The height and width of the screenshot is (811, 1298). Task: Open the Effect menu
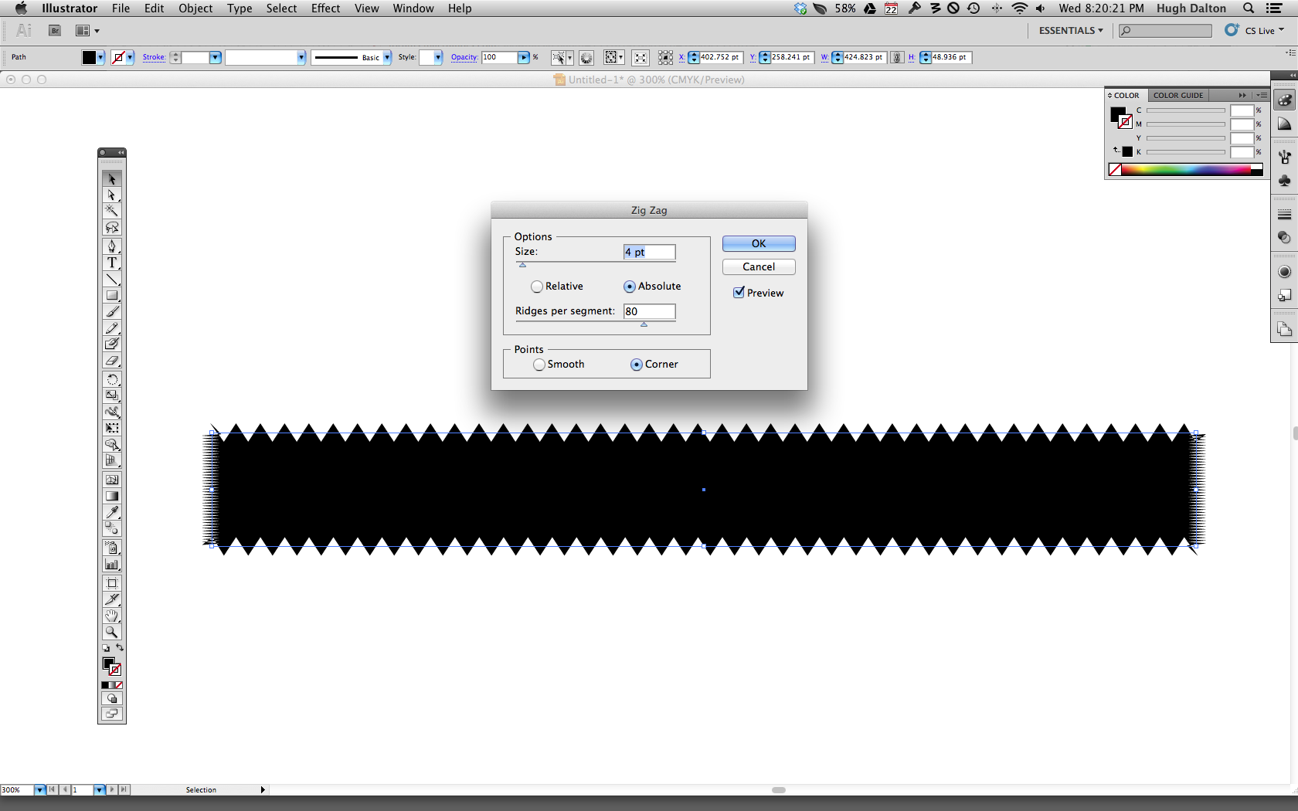[x=325, y=8]
